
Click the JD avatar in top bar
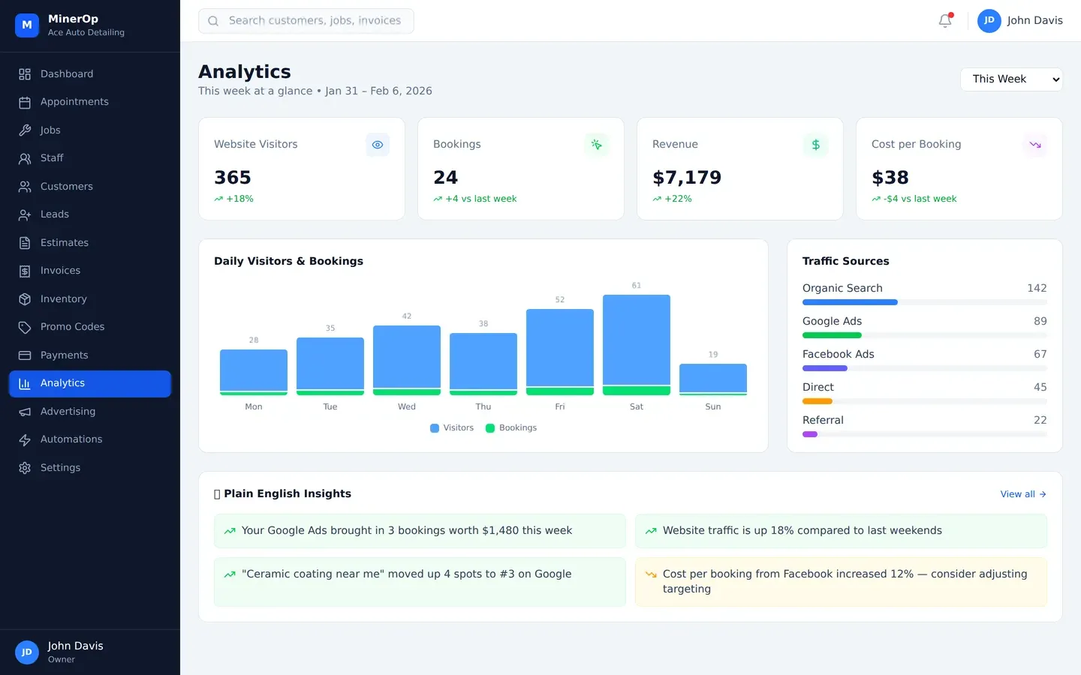[989, 21]
